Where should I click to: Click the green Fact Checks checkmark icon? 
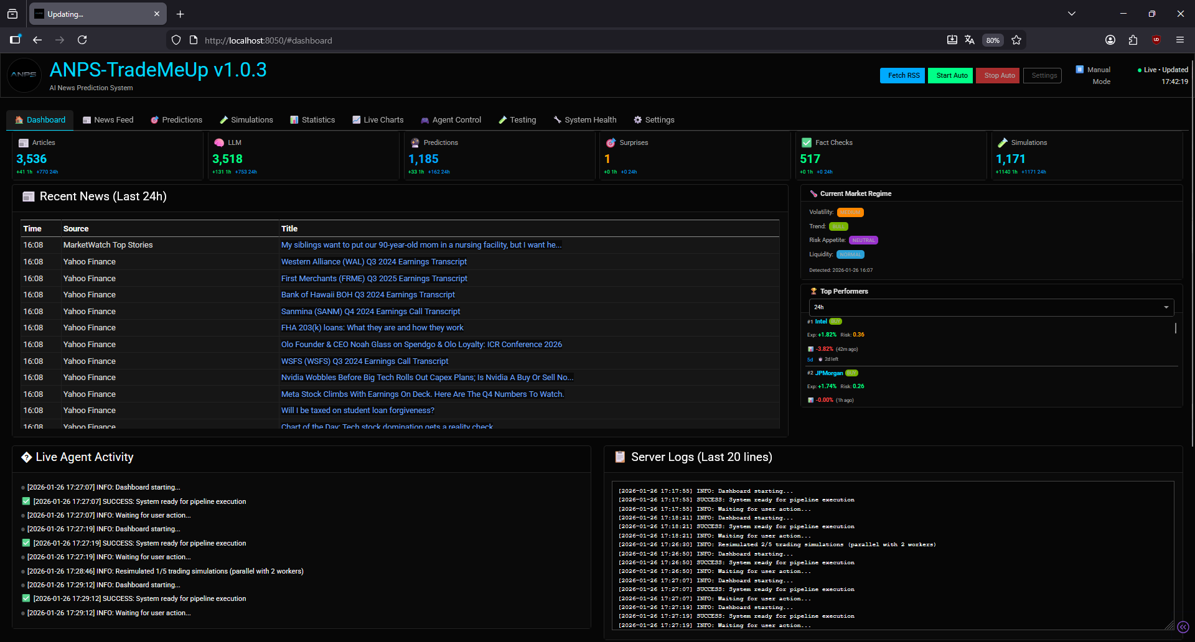(x=806, y=142)
